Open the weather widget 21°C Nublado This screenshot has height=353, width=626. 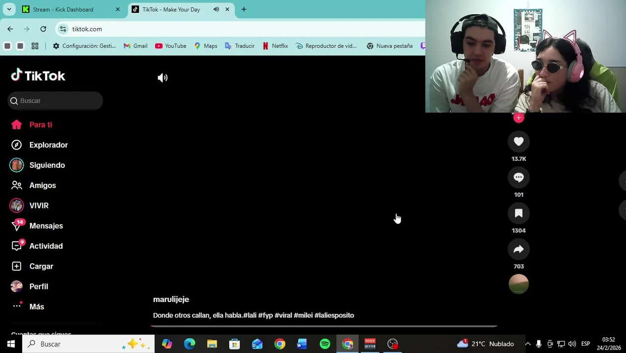click(485, 344)
